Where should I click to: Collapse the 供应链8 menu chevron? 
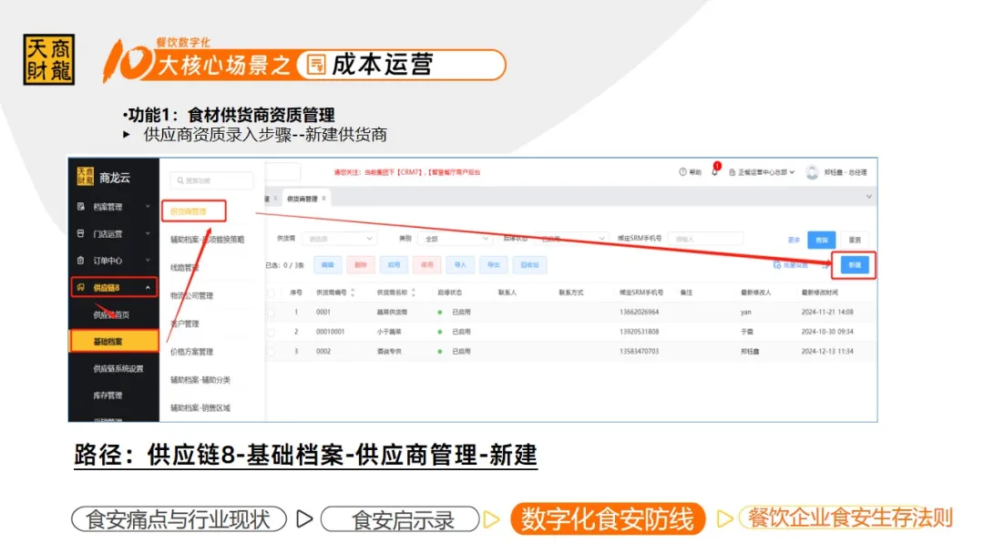[149, 287]
